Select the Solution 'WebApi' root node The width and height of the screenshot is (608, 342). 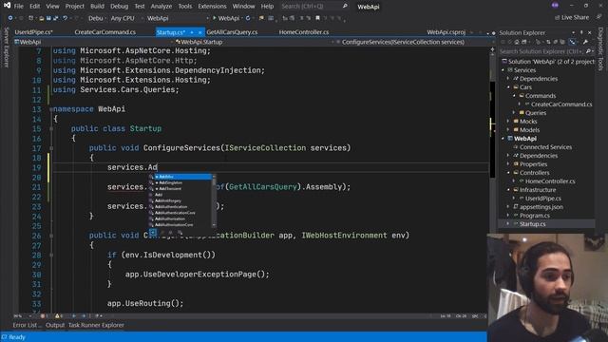548,62
